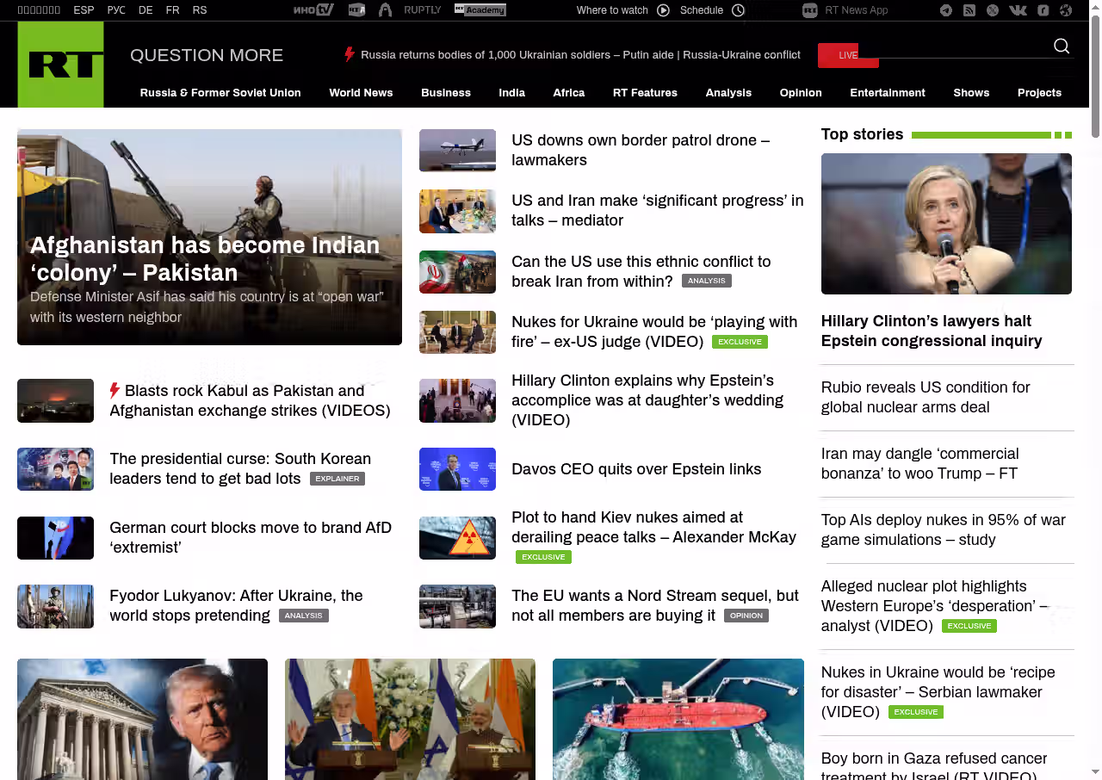
Task: Open RT's Telegram channel icon
Action: [946, 10]
